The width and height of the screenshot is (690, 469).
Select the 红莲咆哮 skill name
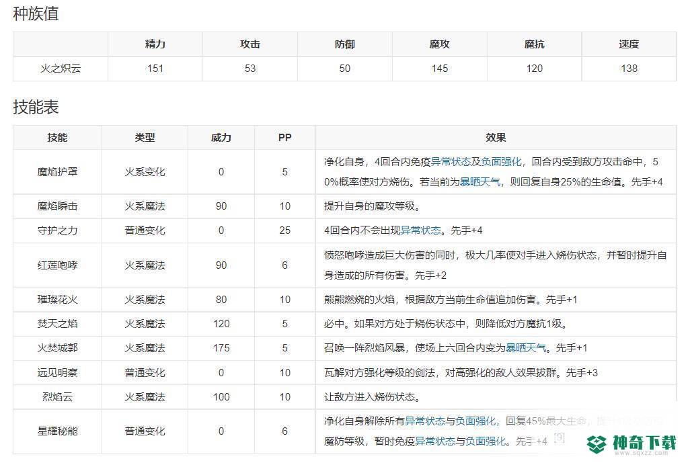click(x=57, y=265)
